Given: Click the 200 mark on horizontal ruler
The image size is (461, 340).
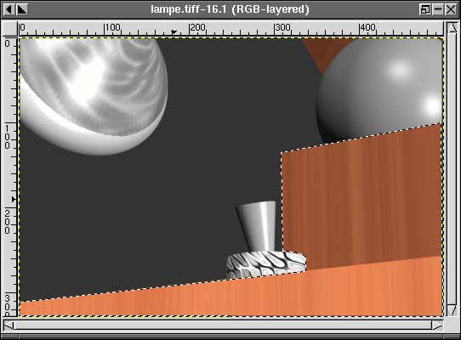Looking at the screenshot, I should coord(197,27).
